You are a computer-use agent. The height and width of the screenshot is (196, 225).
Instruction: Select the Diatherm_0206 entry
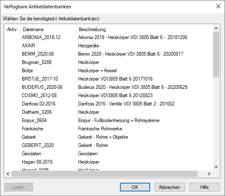pyautogui.click(x=37, y=112)
